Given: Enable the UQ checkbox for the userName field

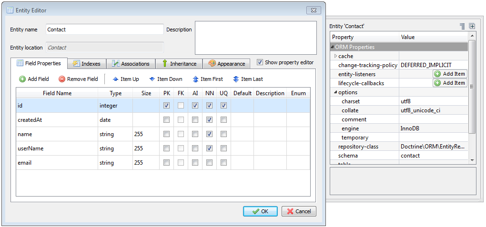Looking at the screenshot, I should click(224, 148).
